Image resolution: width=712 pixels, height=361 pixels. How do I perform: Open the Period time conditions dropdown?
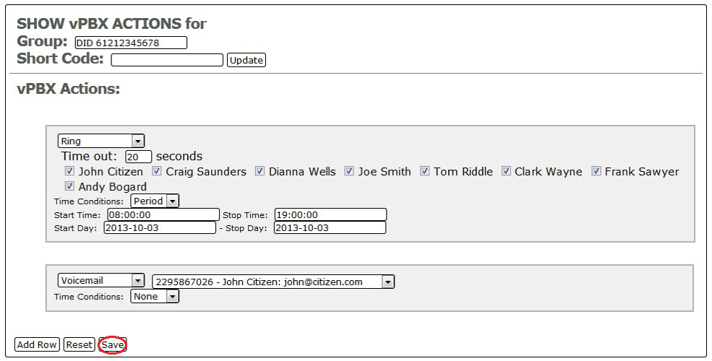click(x=155, y=201)
